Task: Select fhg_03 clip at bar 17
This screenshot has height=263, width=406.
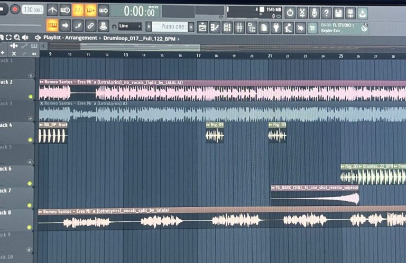Action: pos(215,133)
